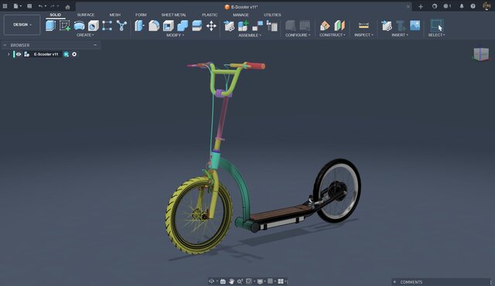The image size is (495, 286).
Task: Select the Joint tool icon
Action: pyautogui.click(x=258, y=26)
